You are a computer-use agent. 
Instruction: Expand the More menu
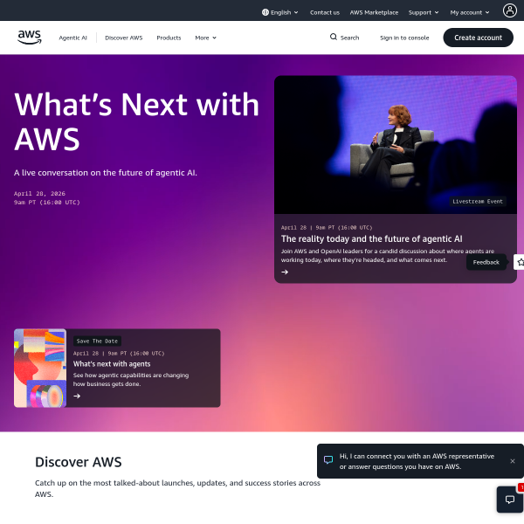click(205, 38)
